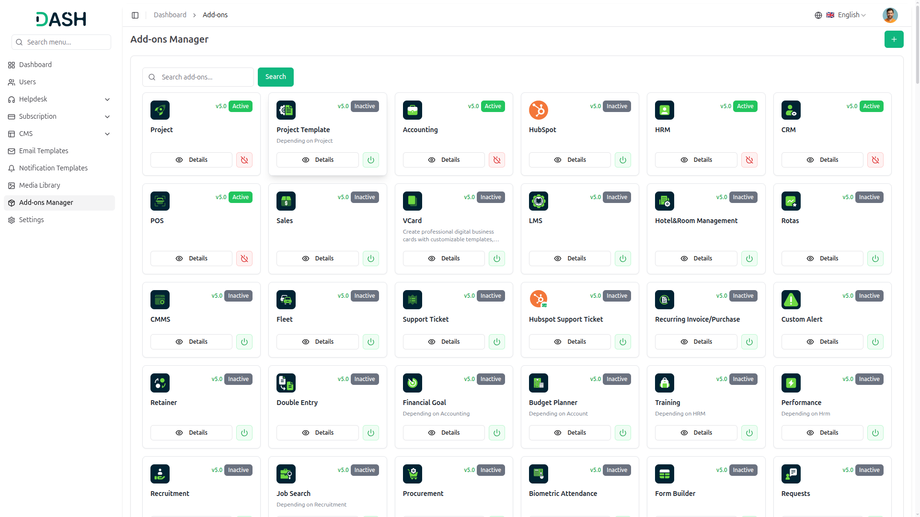
Task: Click the Training add-on icon
Action: tap(664, 383)
